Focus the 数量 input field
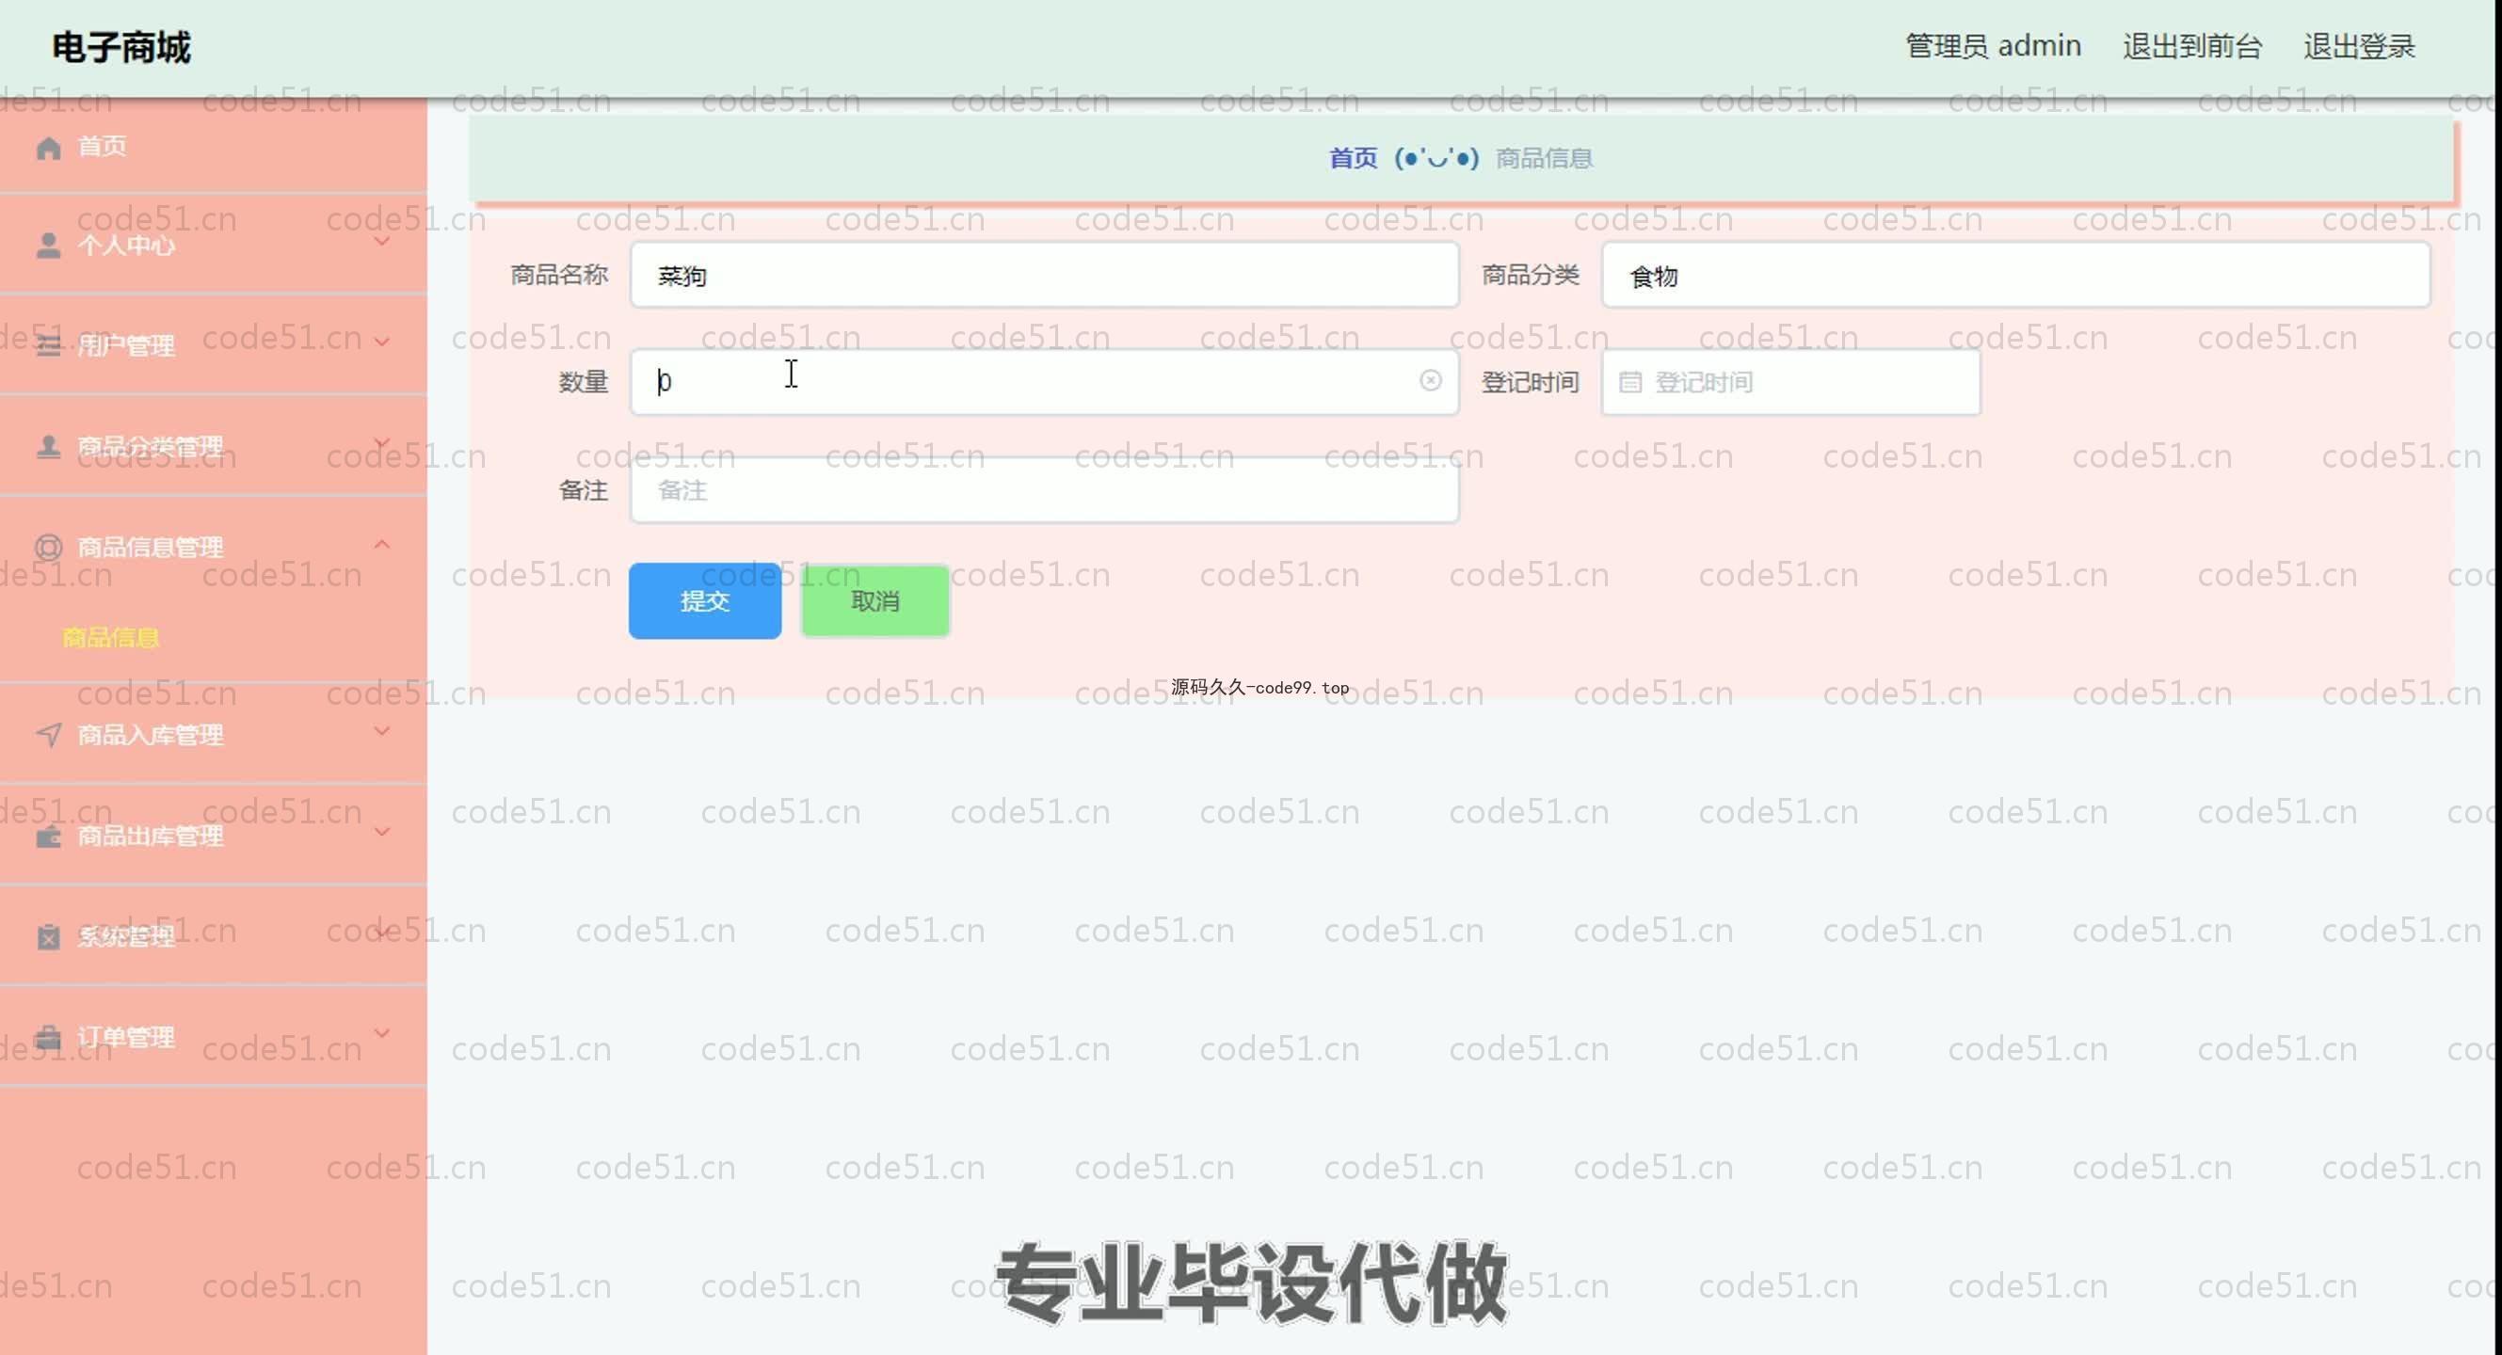The image size is (2502, 1355). pos(1044,382)
